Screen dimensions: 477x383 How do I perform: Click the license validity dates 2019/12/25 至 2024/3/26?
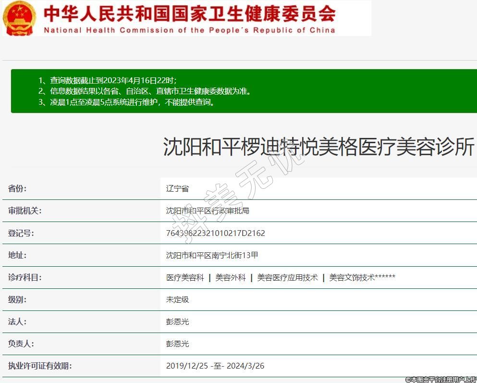pyautogui.click(x=215, y=366)
